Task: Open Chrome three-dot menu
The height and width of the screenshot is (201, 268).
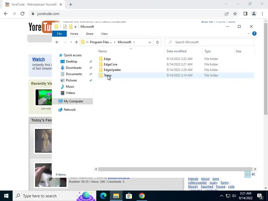Action: click(262, 14)
